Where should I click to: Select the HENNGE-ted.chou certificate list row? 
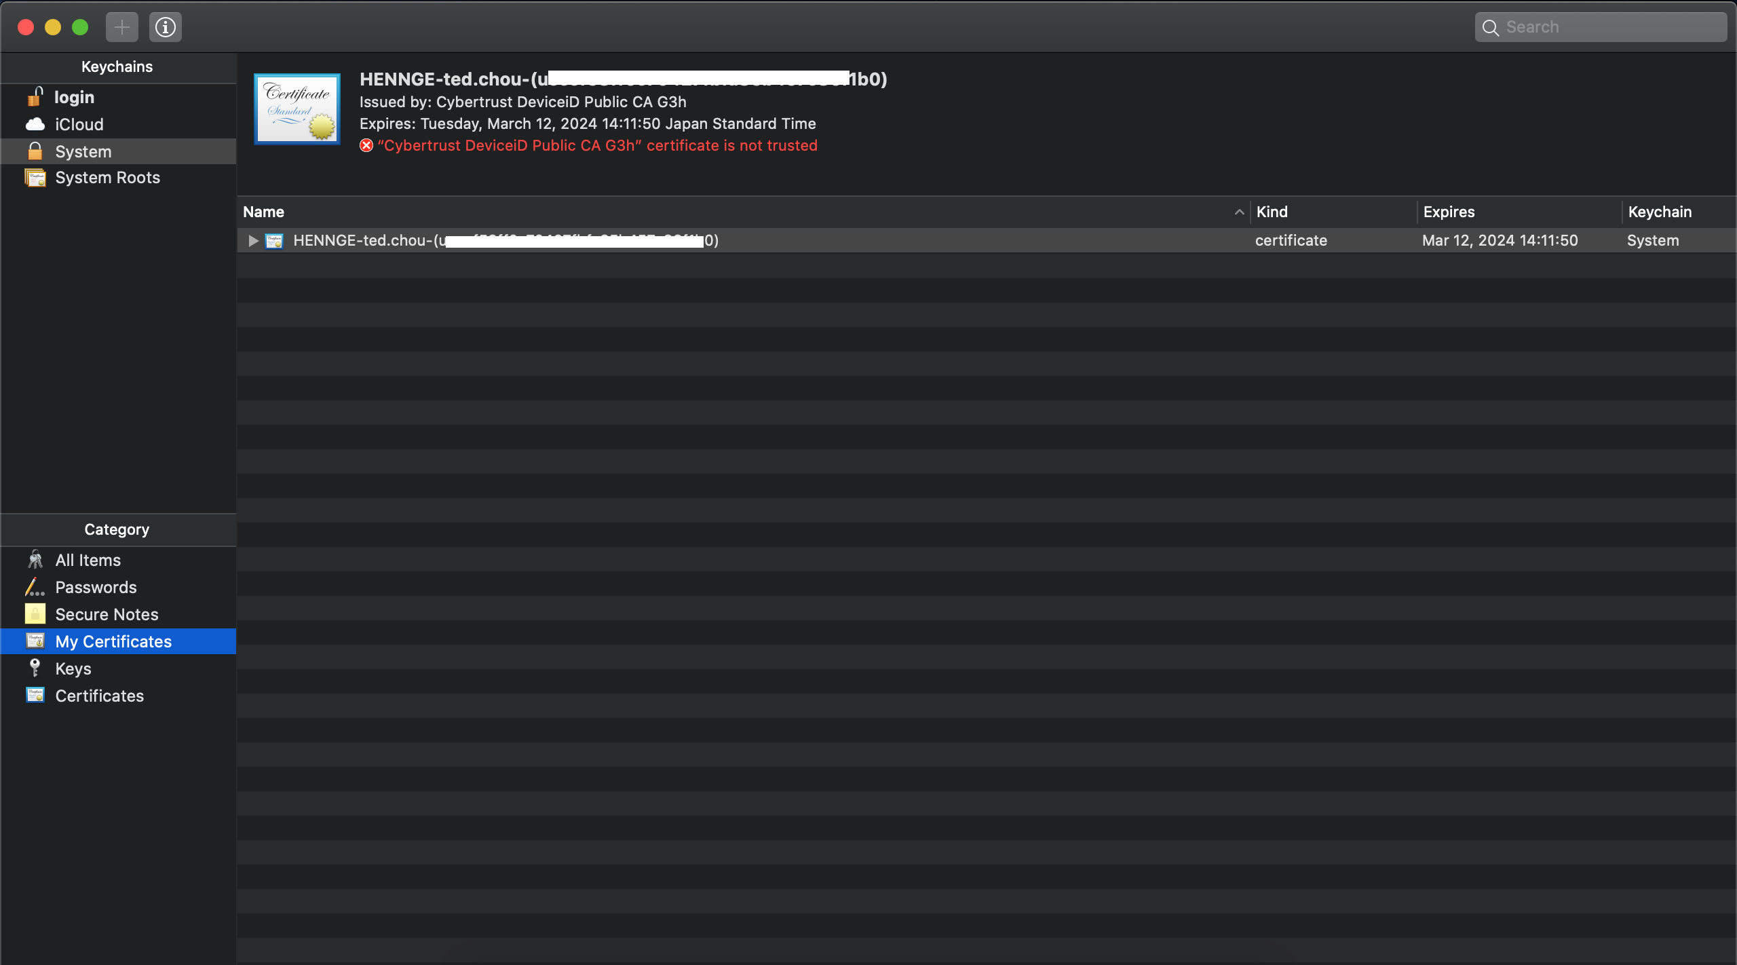[987, 240]
